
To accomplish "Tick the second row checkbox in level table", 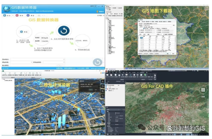I will (x=141, y=40).
